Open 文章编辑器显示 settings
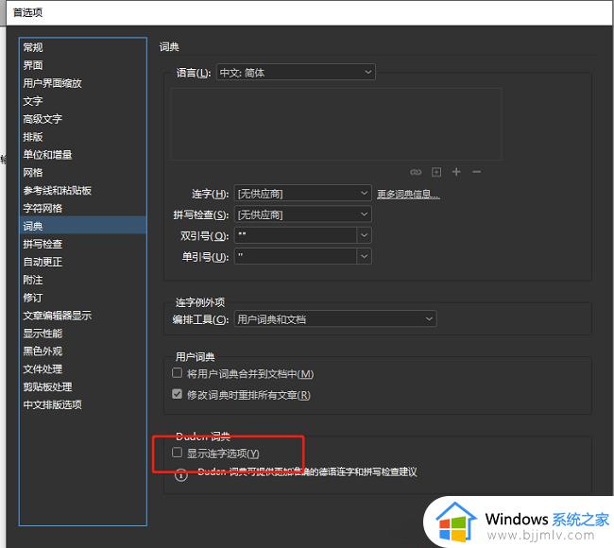This screenshot has height=548, width=614. point(82,316)
